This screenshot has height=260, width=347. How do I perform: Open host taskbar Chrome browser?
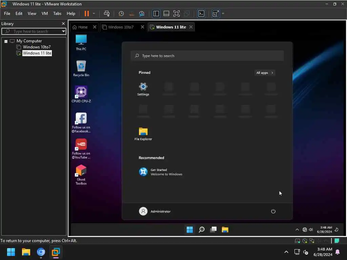click(41, 252)
